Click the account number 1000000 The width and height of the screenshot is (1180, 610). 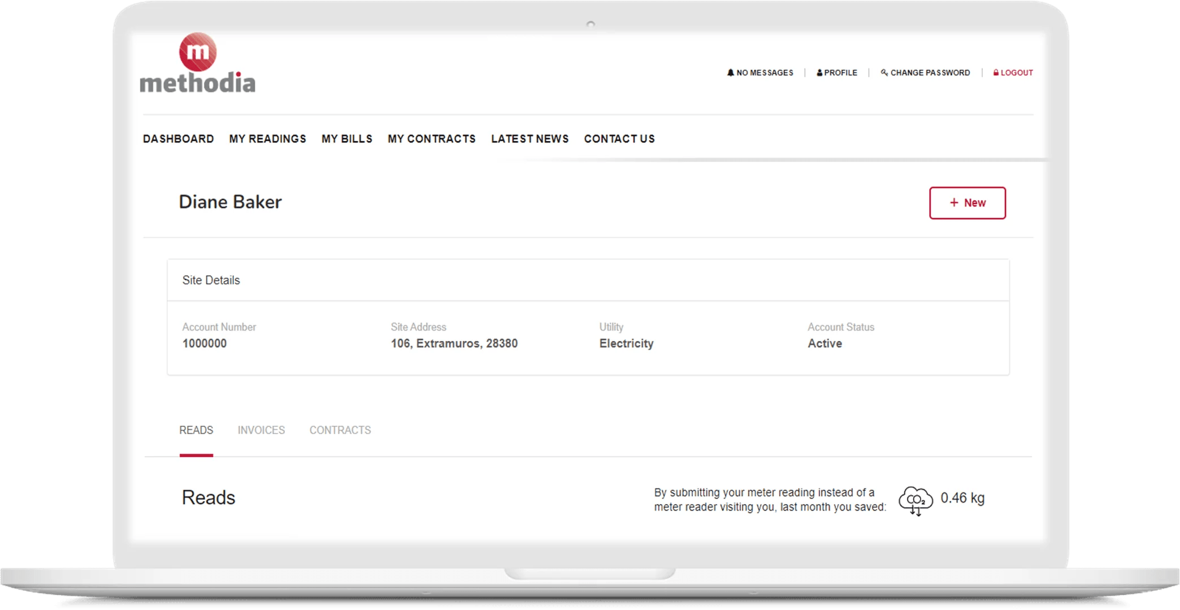coord(204,343)
